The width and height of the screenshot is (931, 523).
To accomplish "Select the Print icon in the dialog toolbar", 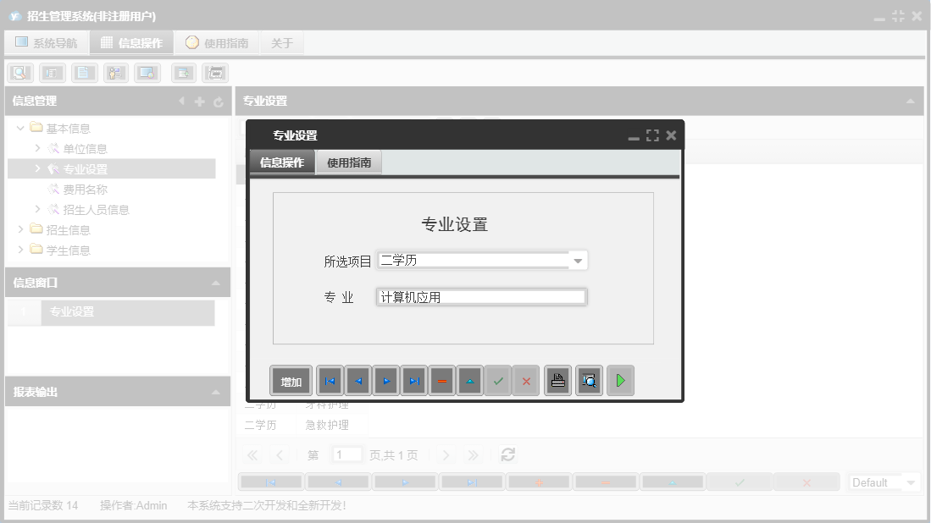I will click(557, 380).
